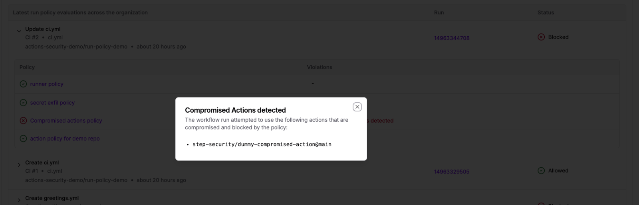Click the Allowed status green check icon
This screenshot has height=205, width=639.
541,171
